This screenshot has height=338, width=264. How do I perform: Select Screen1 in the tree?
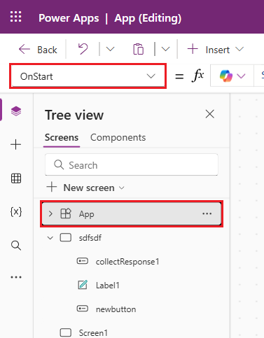(93, 332)
